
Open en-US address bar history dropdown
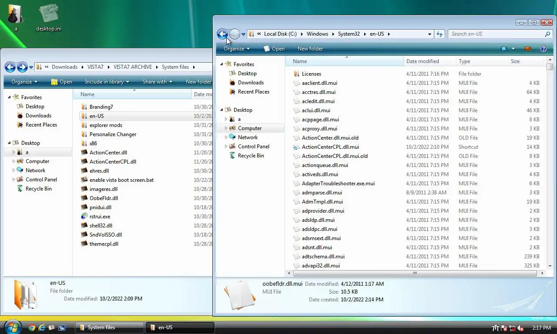click(429, 34)
